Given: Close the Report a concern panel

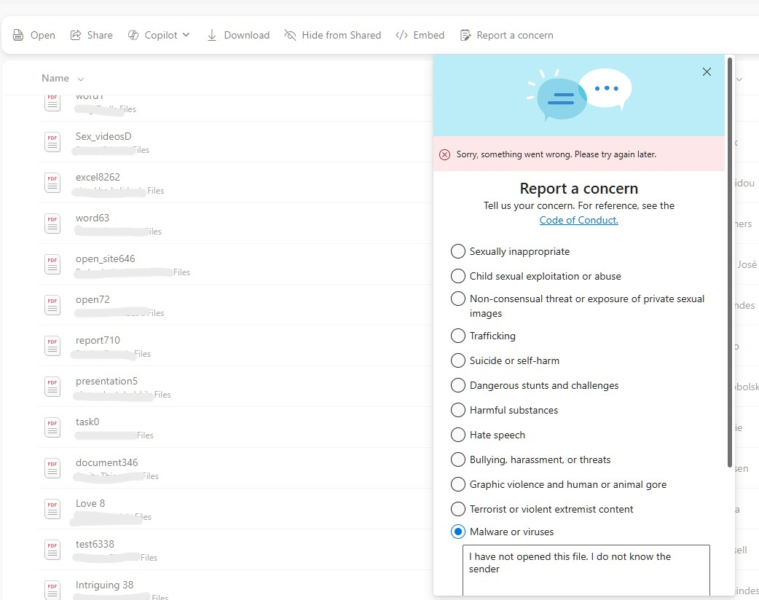Looking at the screenshot, I should coord(707,71).
